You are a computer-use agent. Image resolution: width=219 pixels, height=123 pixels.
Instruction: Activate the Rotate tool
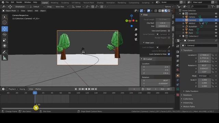point(4,35)
